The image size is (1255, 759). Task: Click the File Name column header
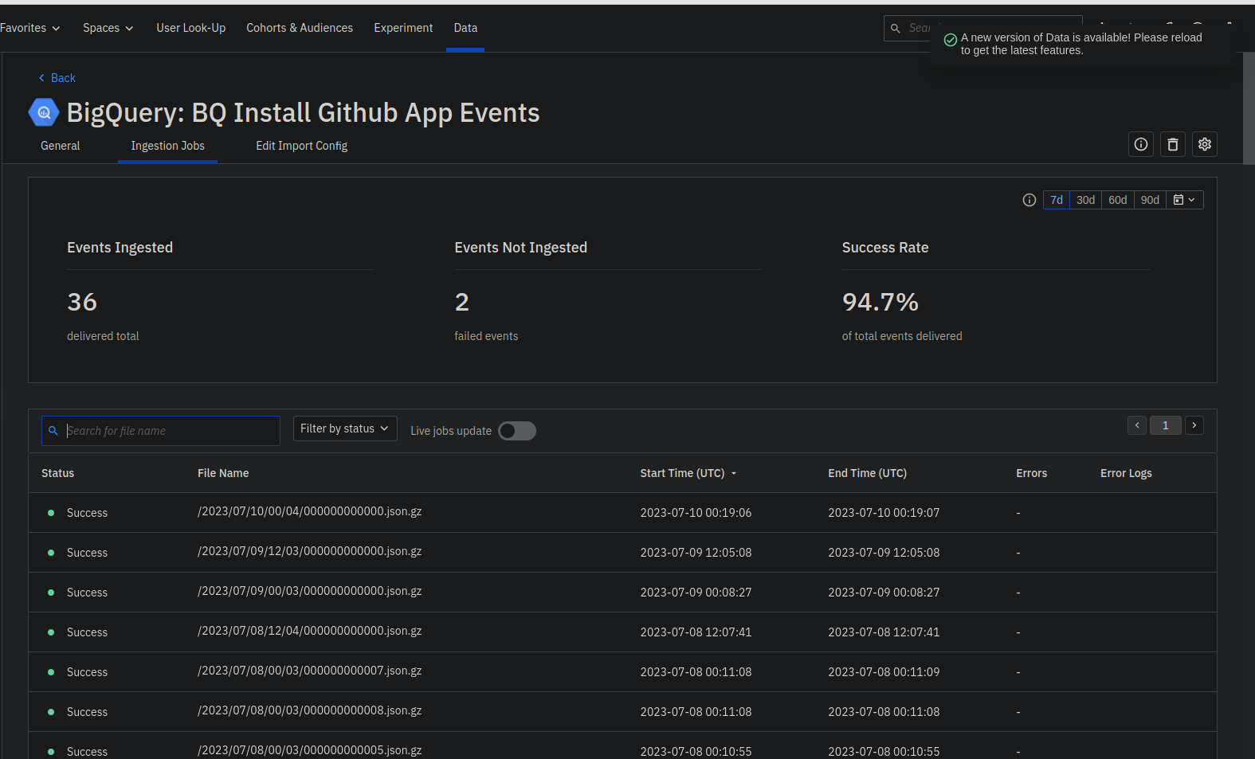pyautogui.click(x=223, y=473)
